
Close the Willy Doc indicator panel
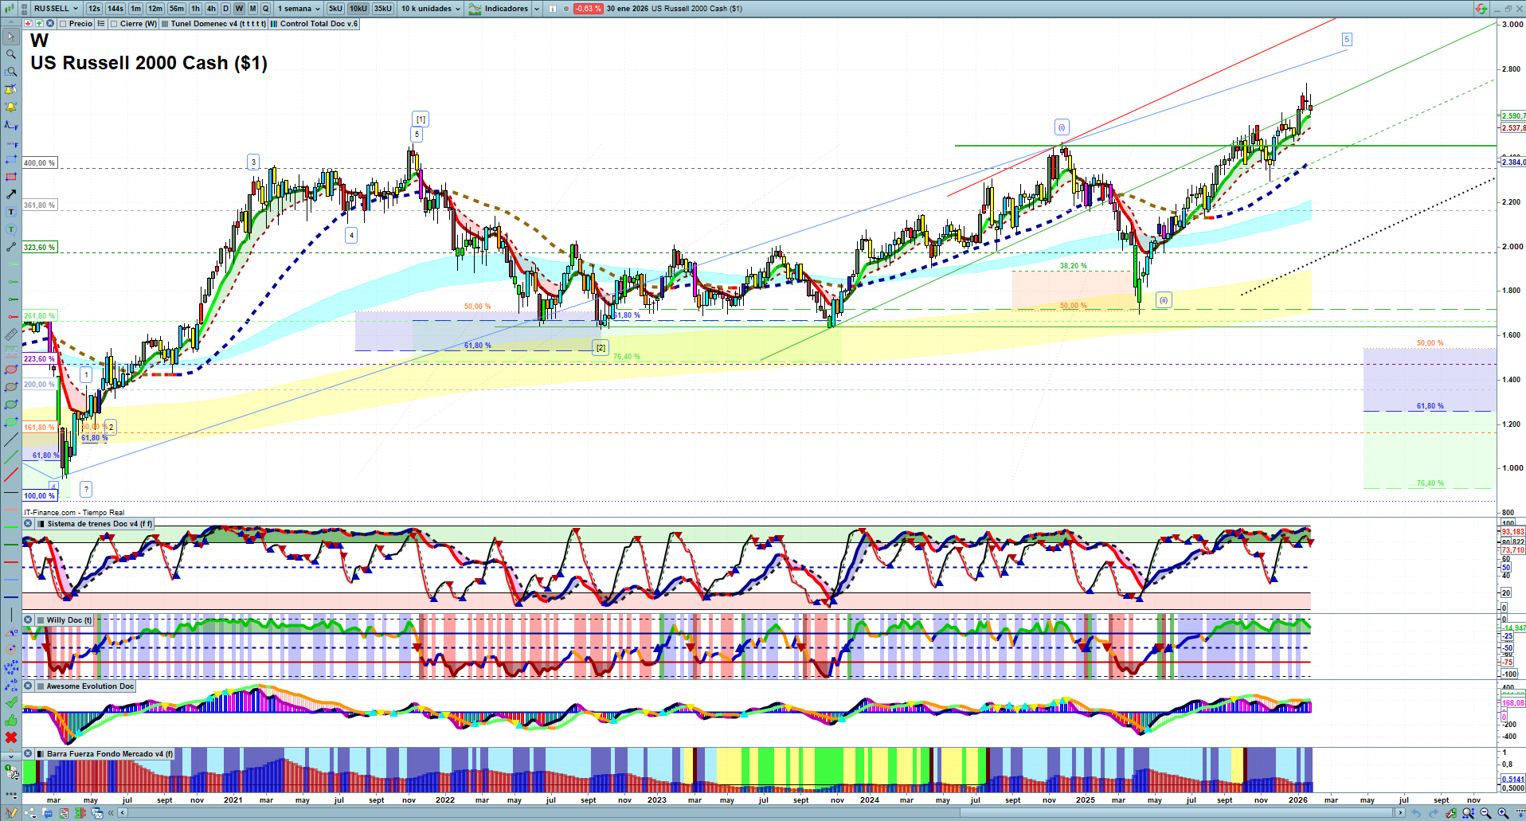pos(28,620)
